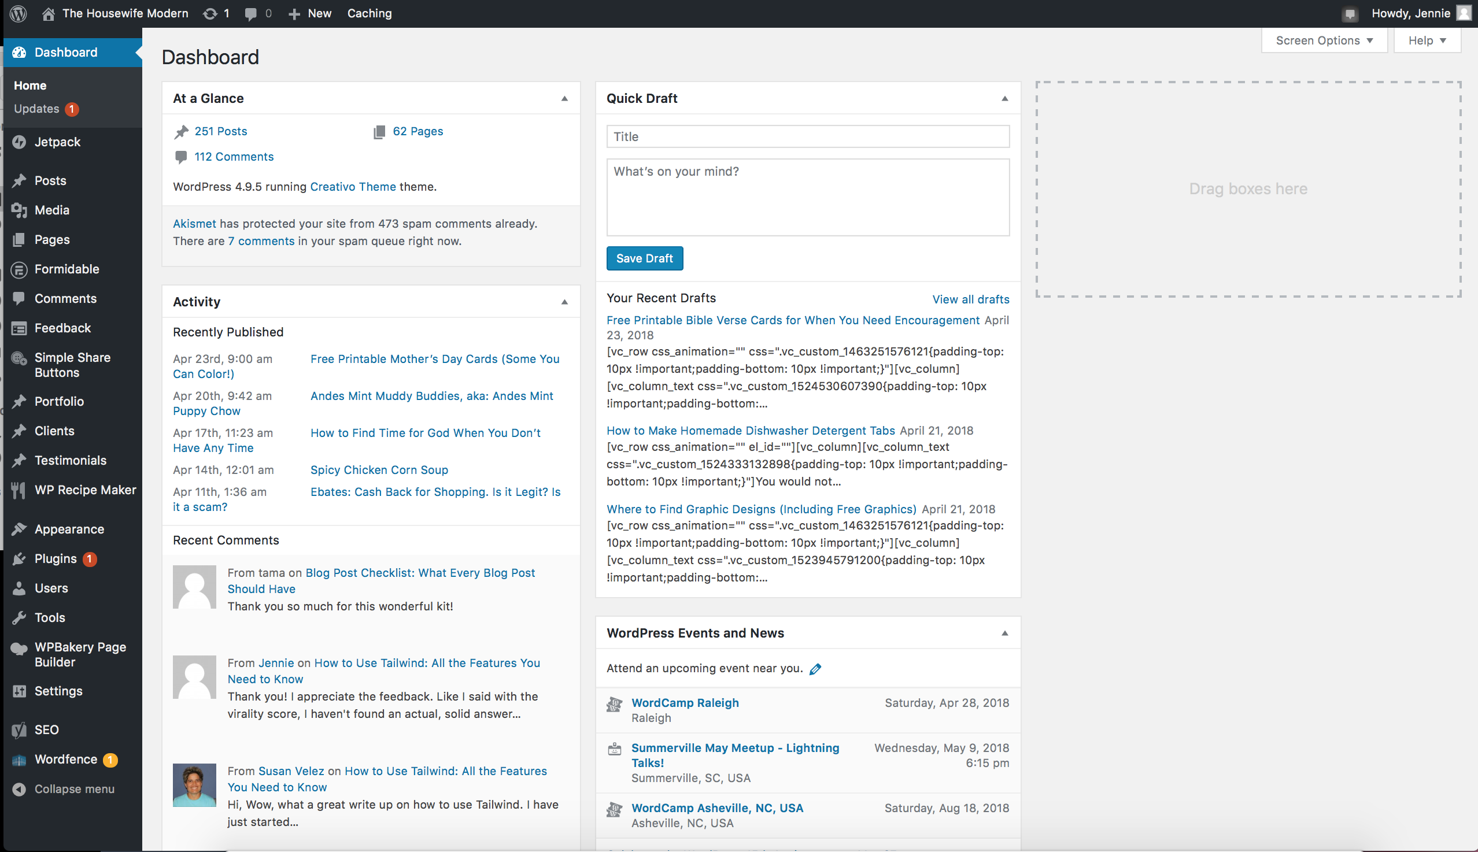Click tama's comment avatar placeholder
Viewport: 1478px width, 852px height.
[x=194, y=587]
